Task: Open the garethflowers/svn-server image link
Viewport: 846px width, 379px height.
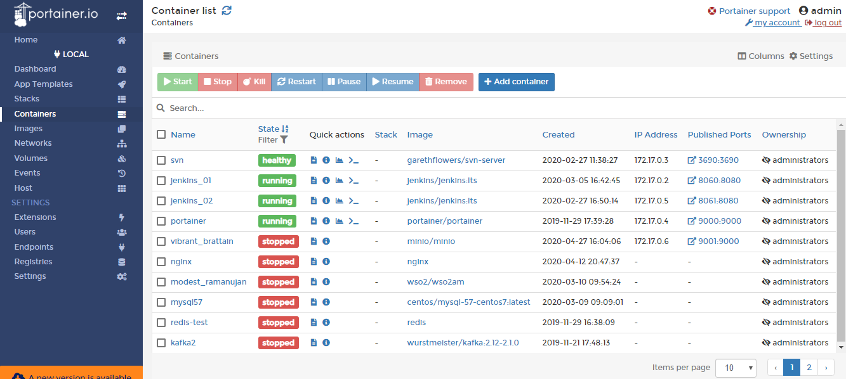Action: coord(456,160)
